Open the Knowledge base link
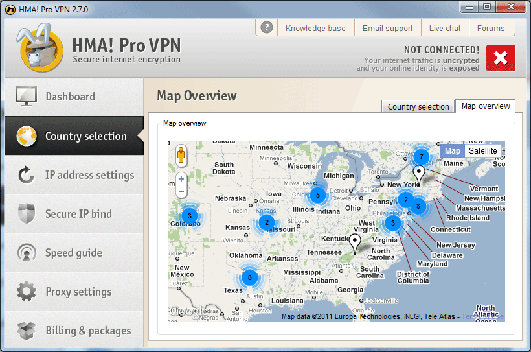Image resolution: width=531 pixels, height=352 pixels. pyautogui.click(x=315, y=28)
